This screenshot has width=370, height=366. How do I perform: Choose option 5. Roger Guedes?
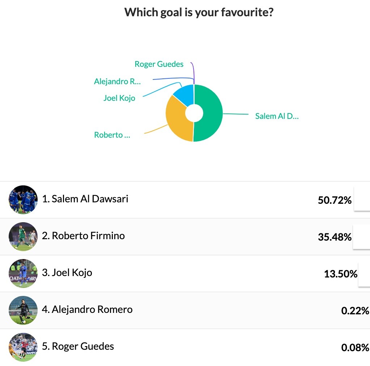[185, 347]
